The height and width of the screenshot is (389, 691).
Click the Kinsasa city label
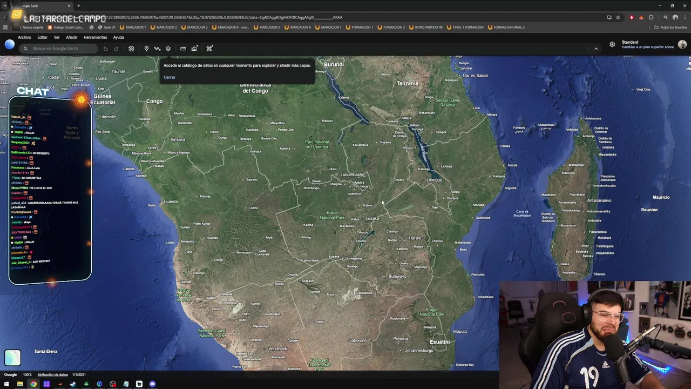coord(178,139)
